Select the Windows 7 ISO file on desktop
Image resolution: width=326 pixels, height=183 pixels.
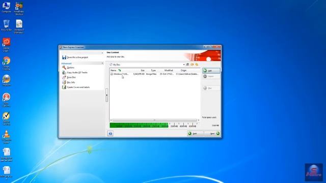[19, 26]
